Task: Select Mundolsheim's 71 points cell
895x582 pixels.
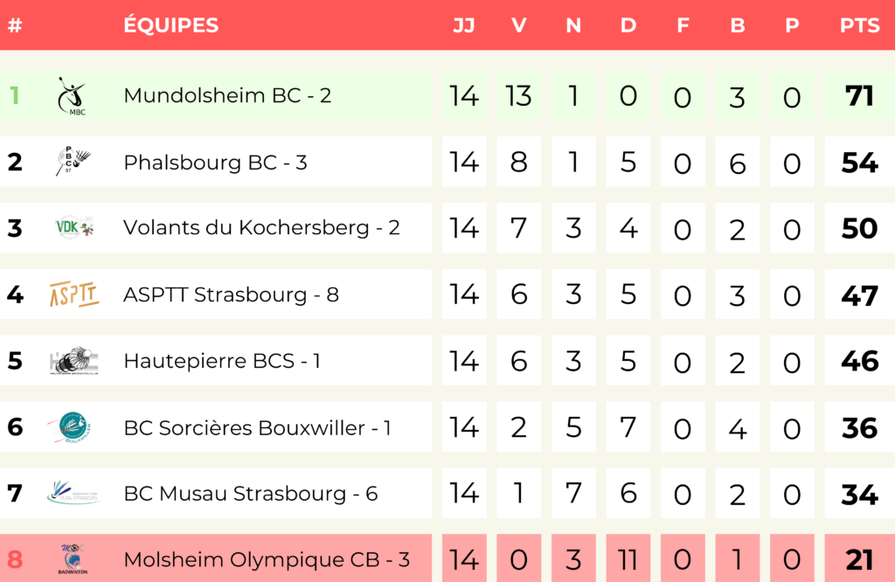Action: point(860,96)
